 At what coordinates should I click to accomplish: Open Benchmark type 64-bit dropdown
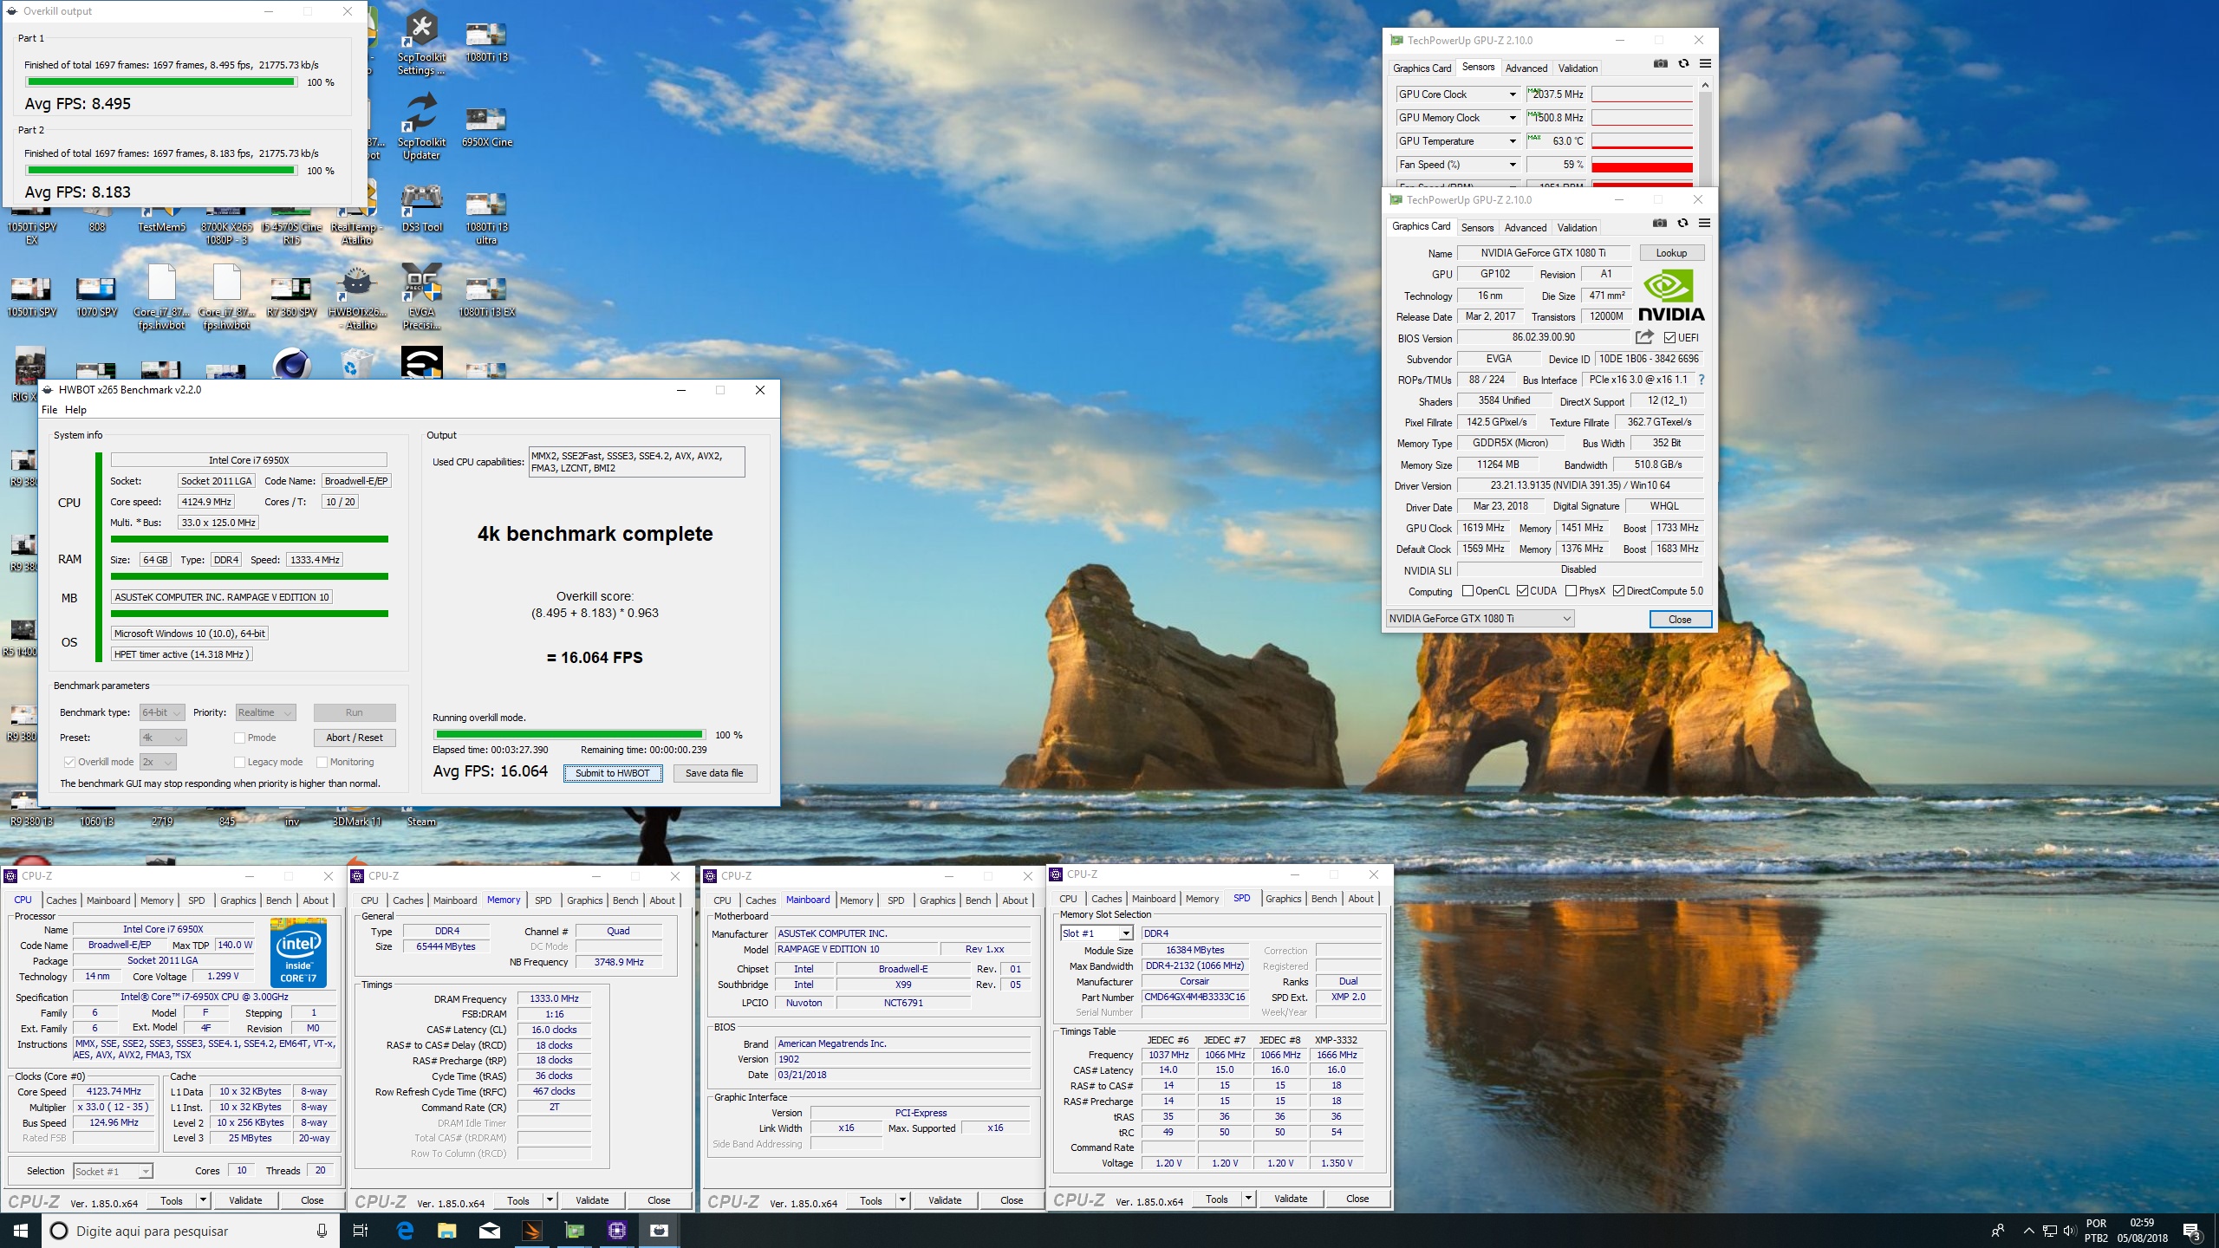pyautogui.click(x=162, y=712)
